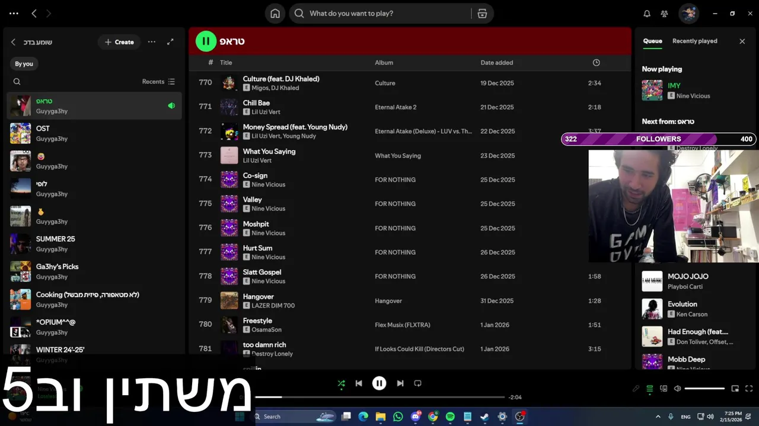Go back from the library folder
Viewport: 759px width, 426px height.
point(13,42)
